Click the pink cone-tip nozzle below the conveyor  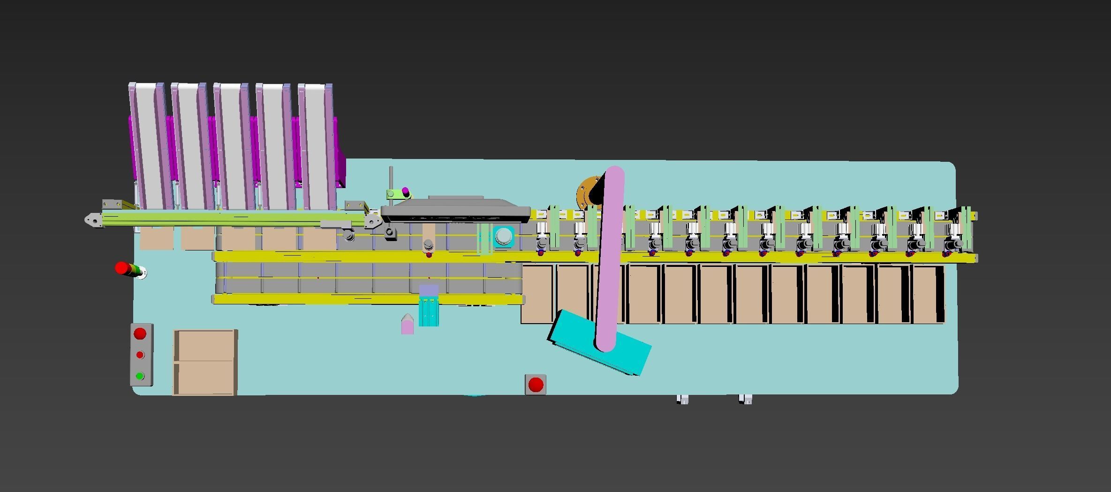tap(408, 324)
